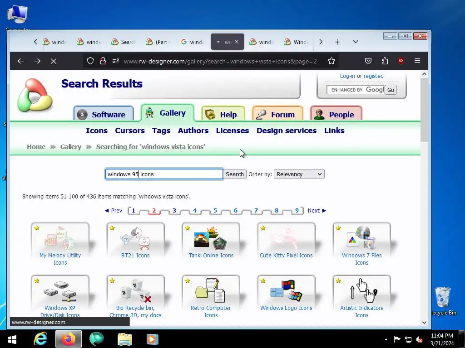
Task: Go back to the previous page
Action: (x=21, y=61)
